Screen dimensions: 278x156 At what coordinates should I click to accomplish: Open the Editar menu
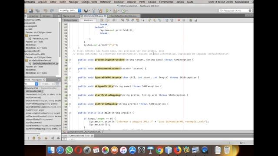coord(53,2)
